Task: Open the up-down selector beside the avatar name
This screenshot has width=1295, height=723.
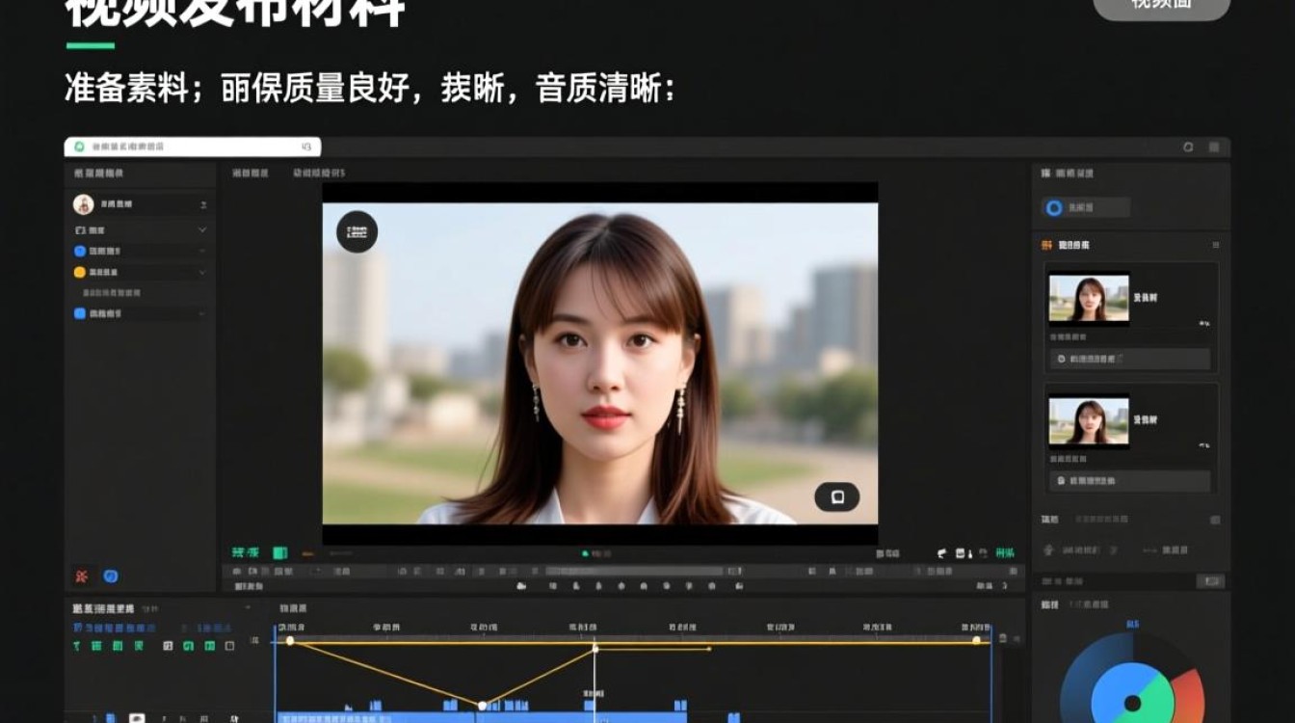Action: (203, 204)
